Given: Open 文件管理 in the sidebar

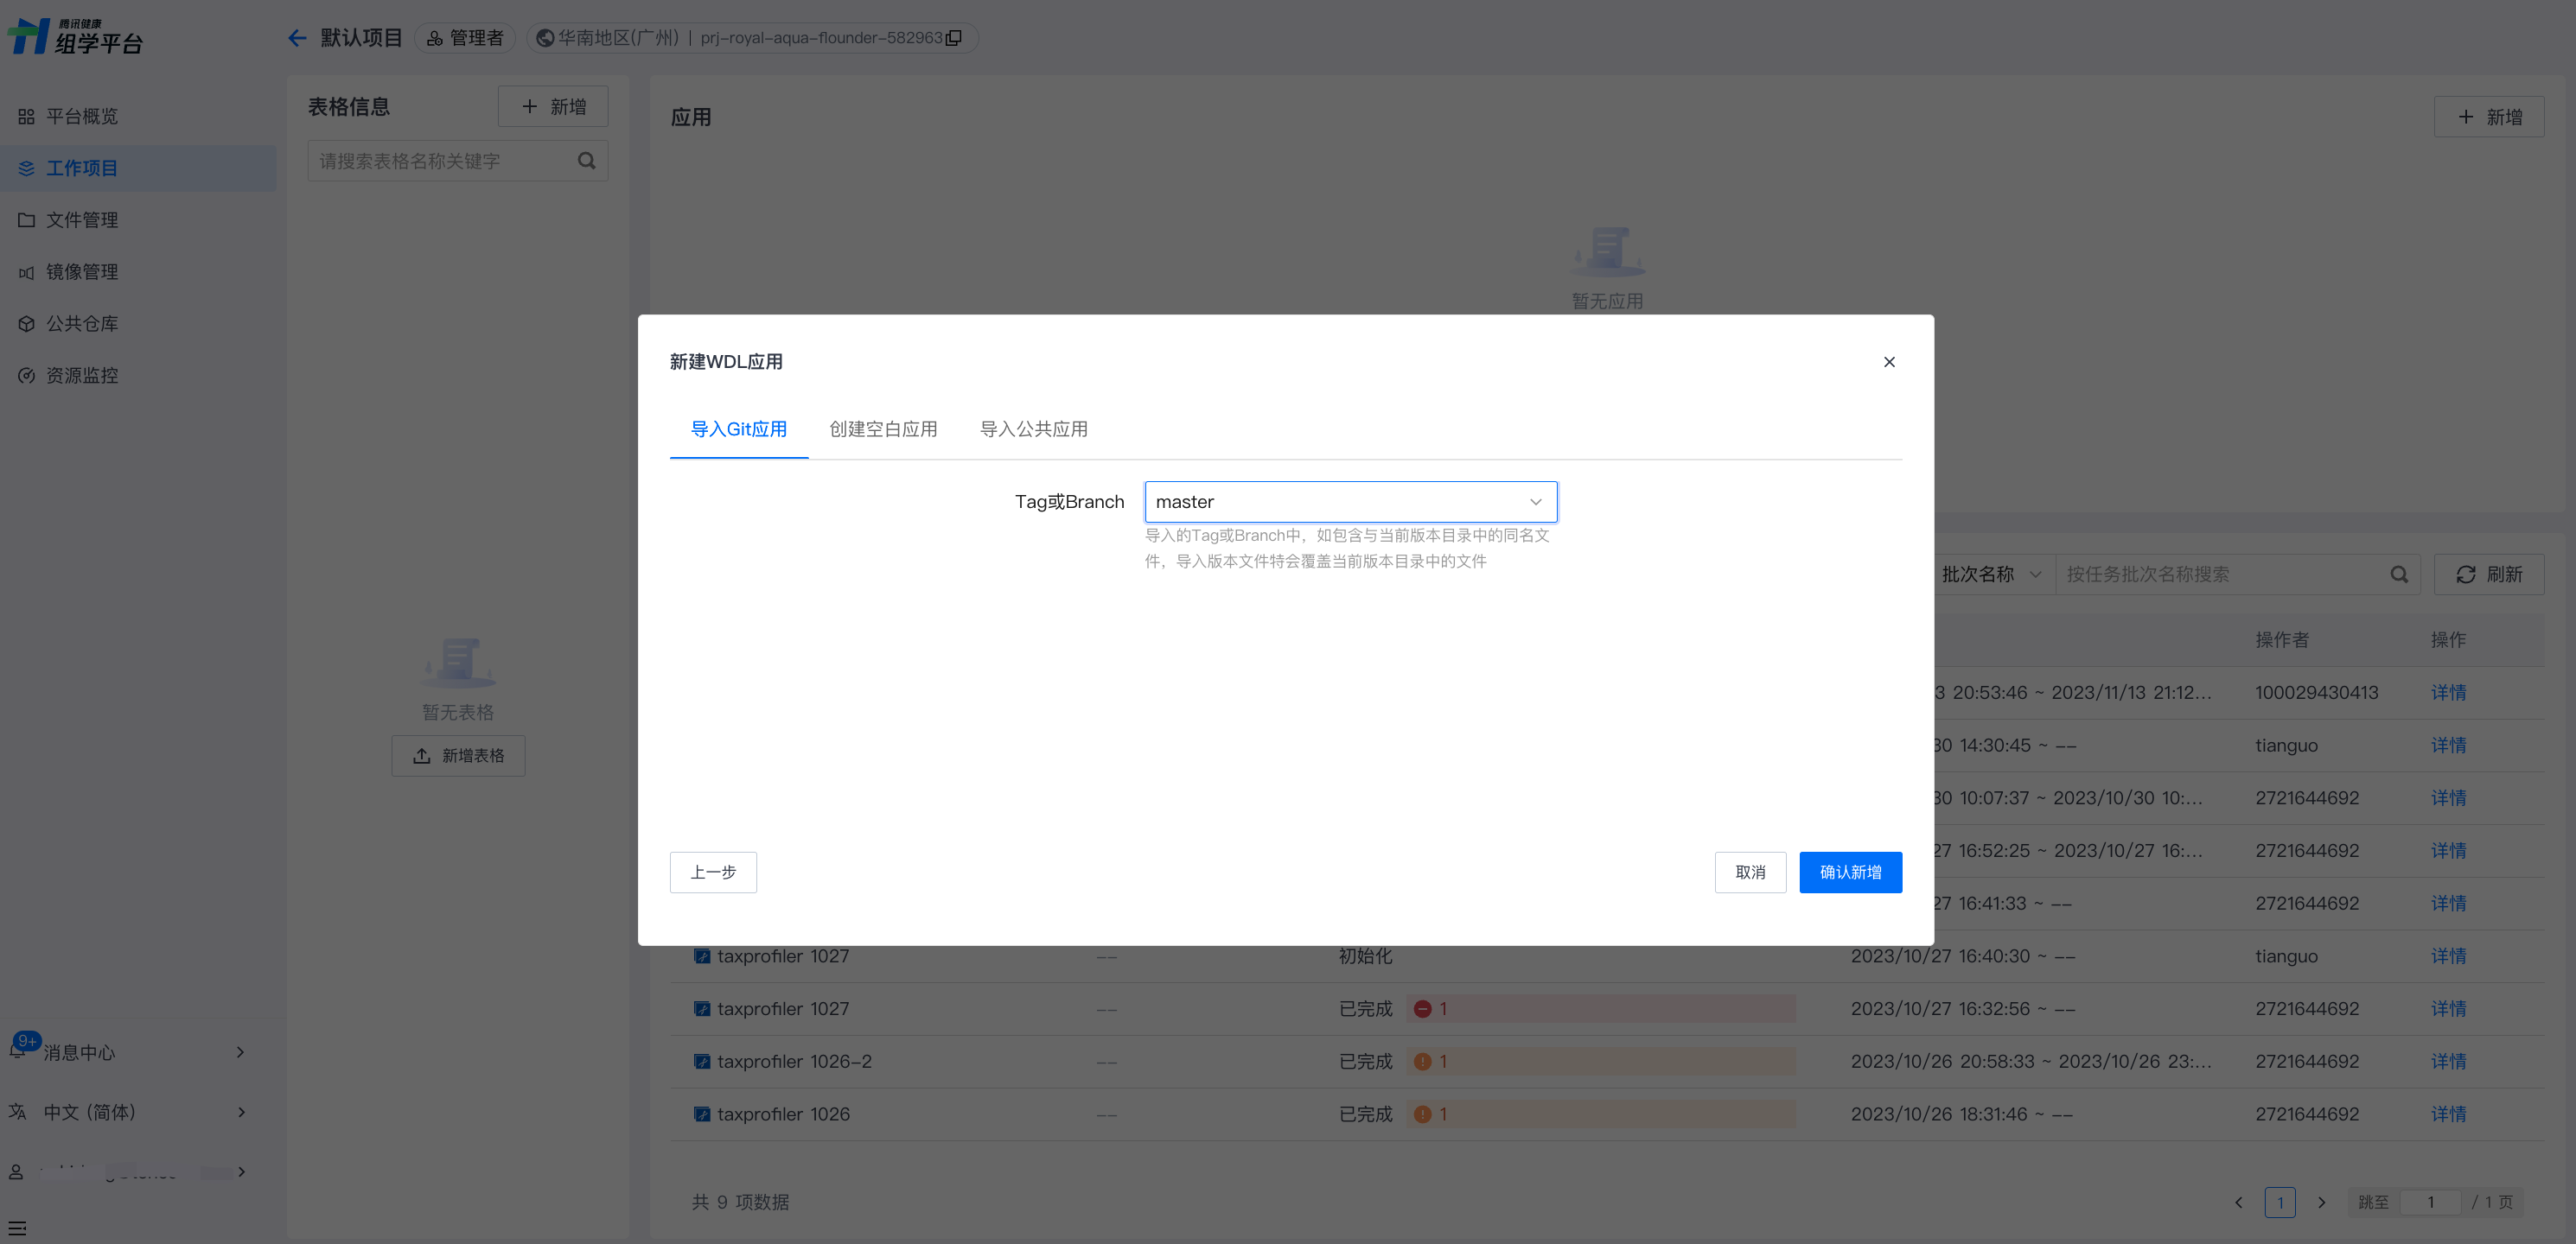Looking at the screenshot, I should click(x=82, y=219).
